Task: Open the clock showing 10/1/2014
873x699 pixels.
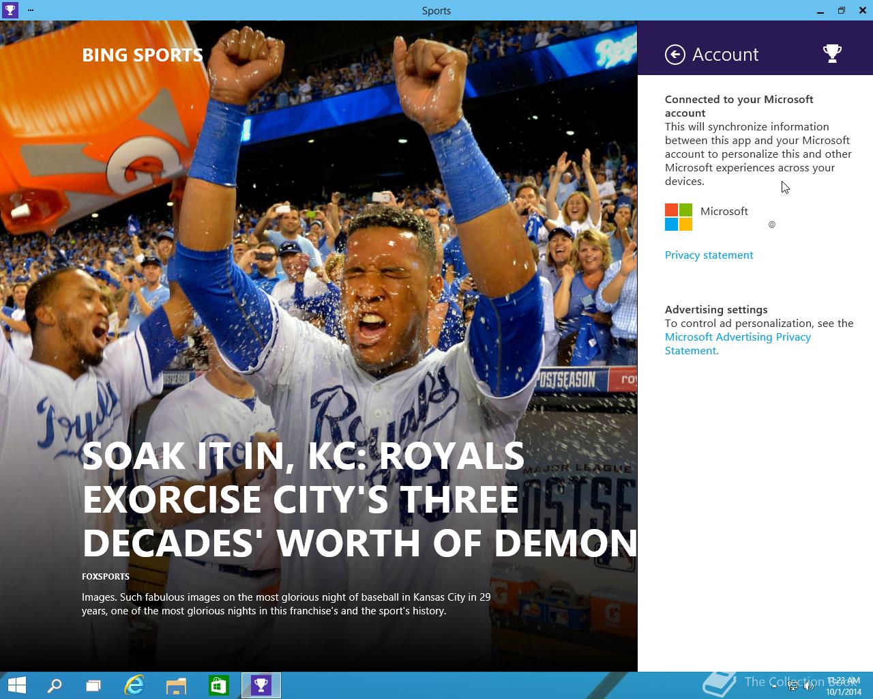Action: [844, 686]
